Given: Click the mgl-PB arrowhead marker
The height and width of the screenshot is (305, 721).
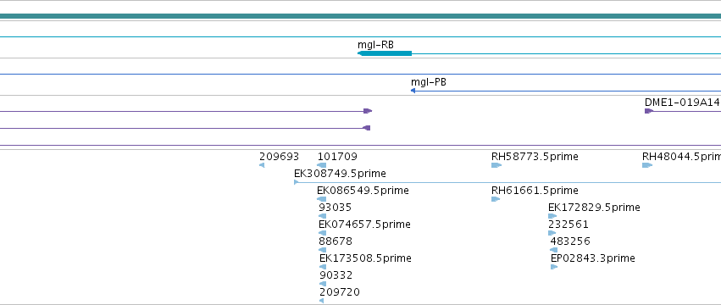Looking at the screenshot, I should tap(413, 91).
